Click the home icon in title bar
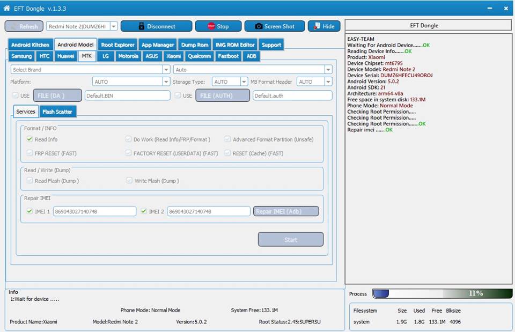The height and width of the screenshot is (332, 515). (6, 8)
